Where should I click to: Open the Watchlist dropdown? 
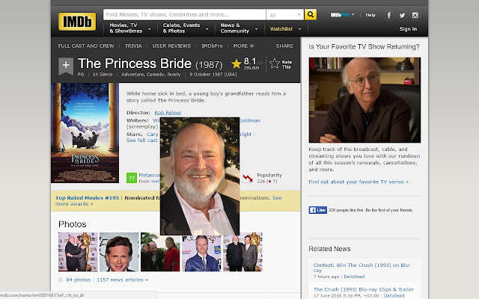click(285, 29)
